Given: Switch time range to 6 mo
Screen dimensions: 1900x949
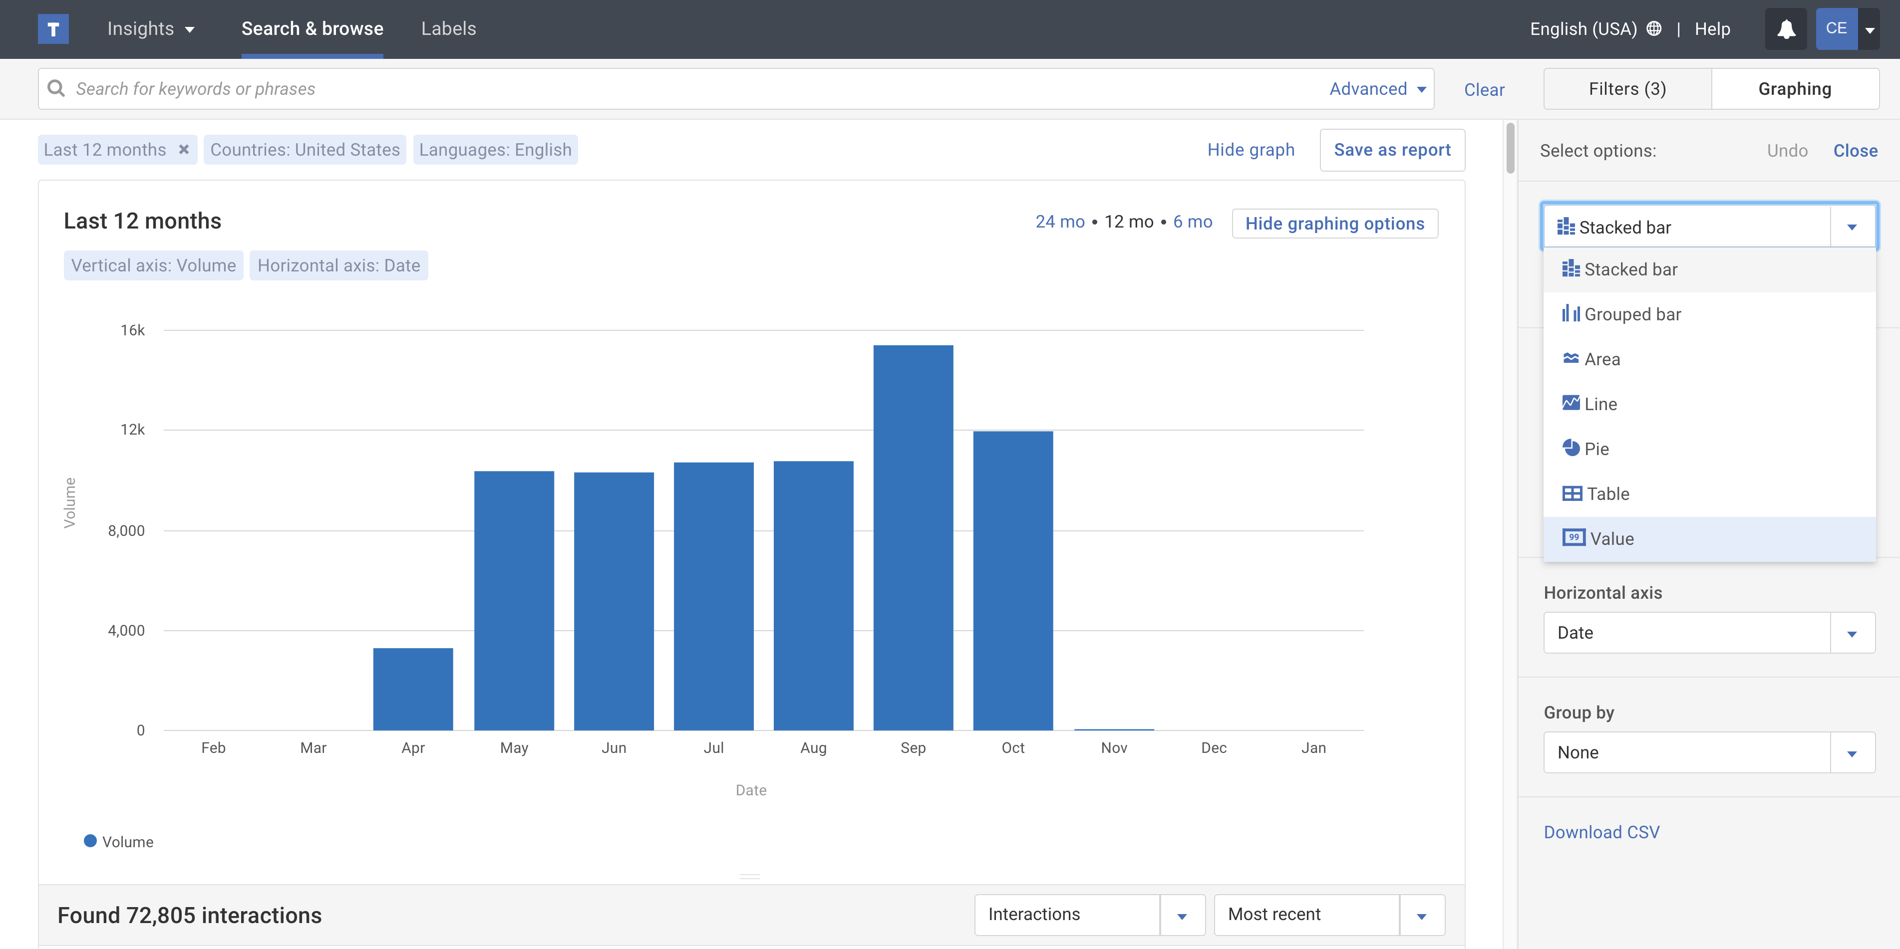Looking at the screenshot, I should coord(1192,222).
